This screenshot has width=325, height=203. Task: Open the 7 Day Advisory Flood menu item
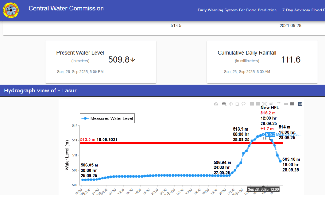303,10
